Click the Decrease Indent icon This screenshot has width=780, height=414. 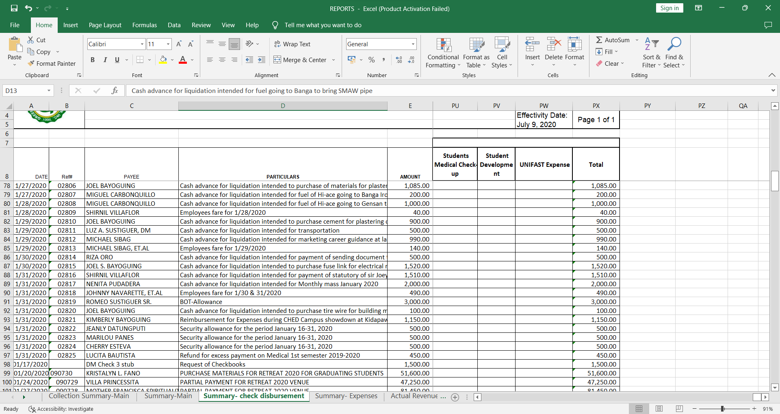249,60
